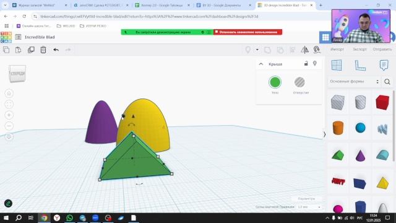Screen dimensions: 396x223
Task: Click the Incredible Blad design name
Action: [40, 37]
